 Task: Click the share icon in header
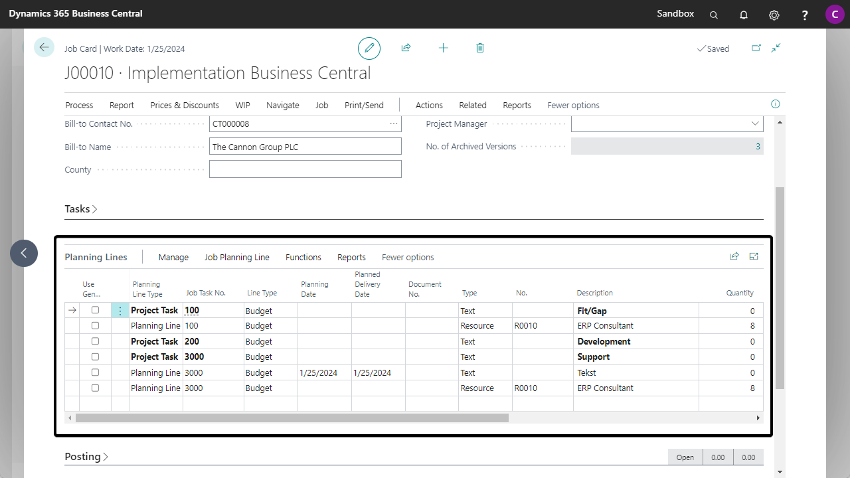(x=406, y=48)
